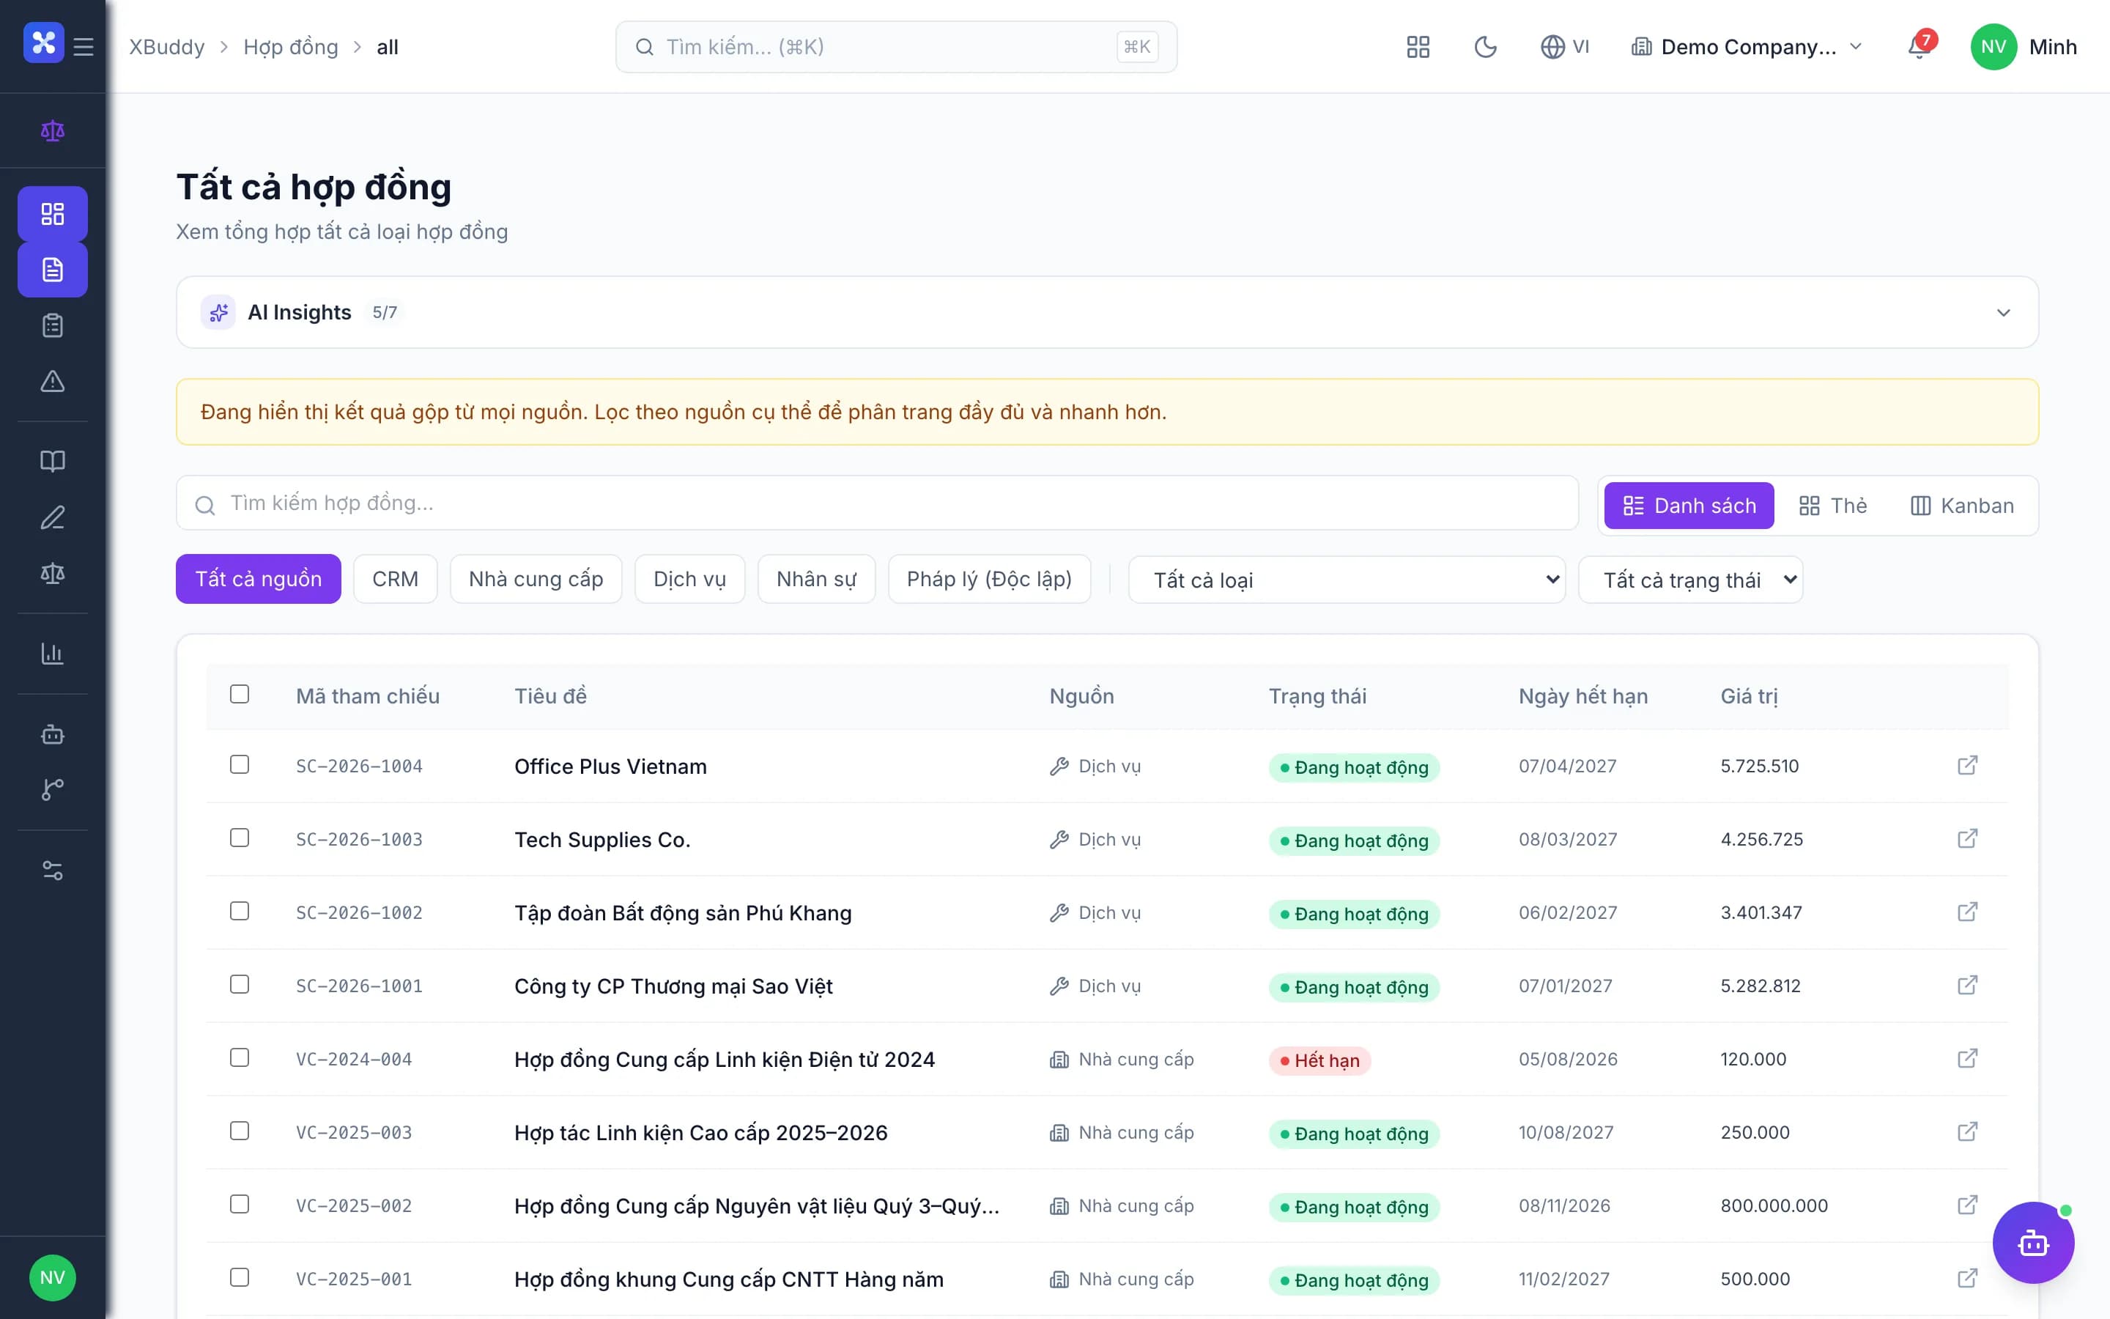This screenshot has height=1319, width=2110.
Task: Open the floating AI chatbot button
Action: click(2032, 1242)
